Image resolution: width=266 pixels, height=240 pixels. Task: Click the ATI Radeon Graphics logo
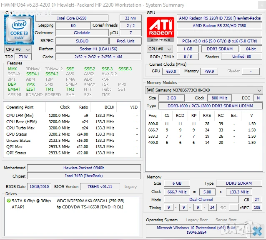(x=160, y=30)
